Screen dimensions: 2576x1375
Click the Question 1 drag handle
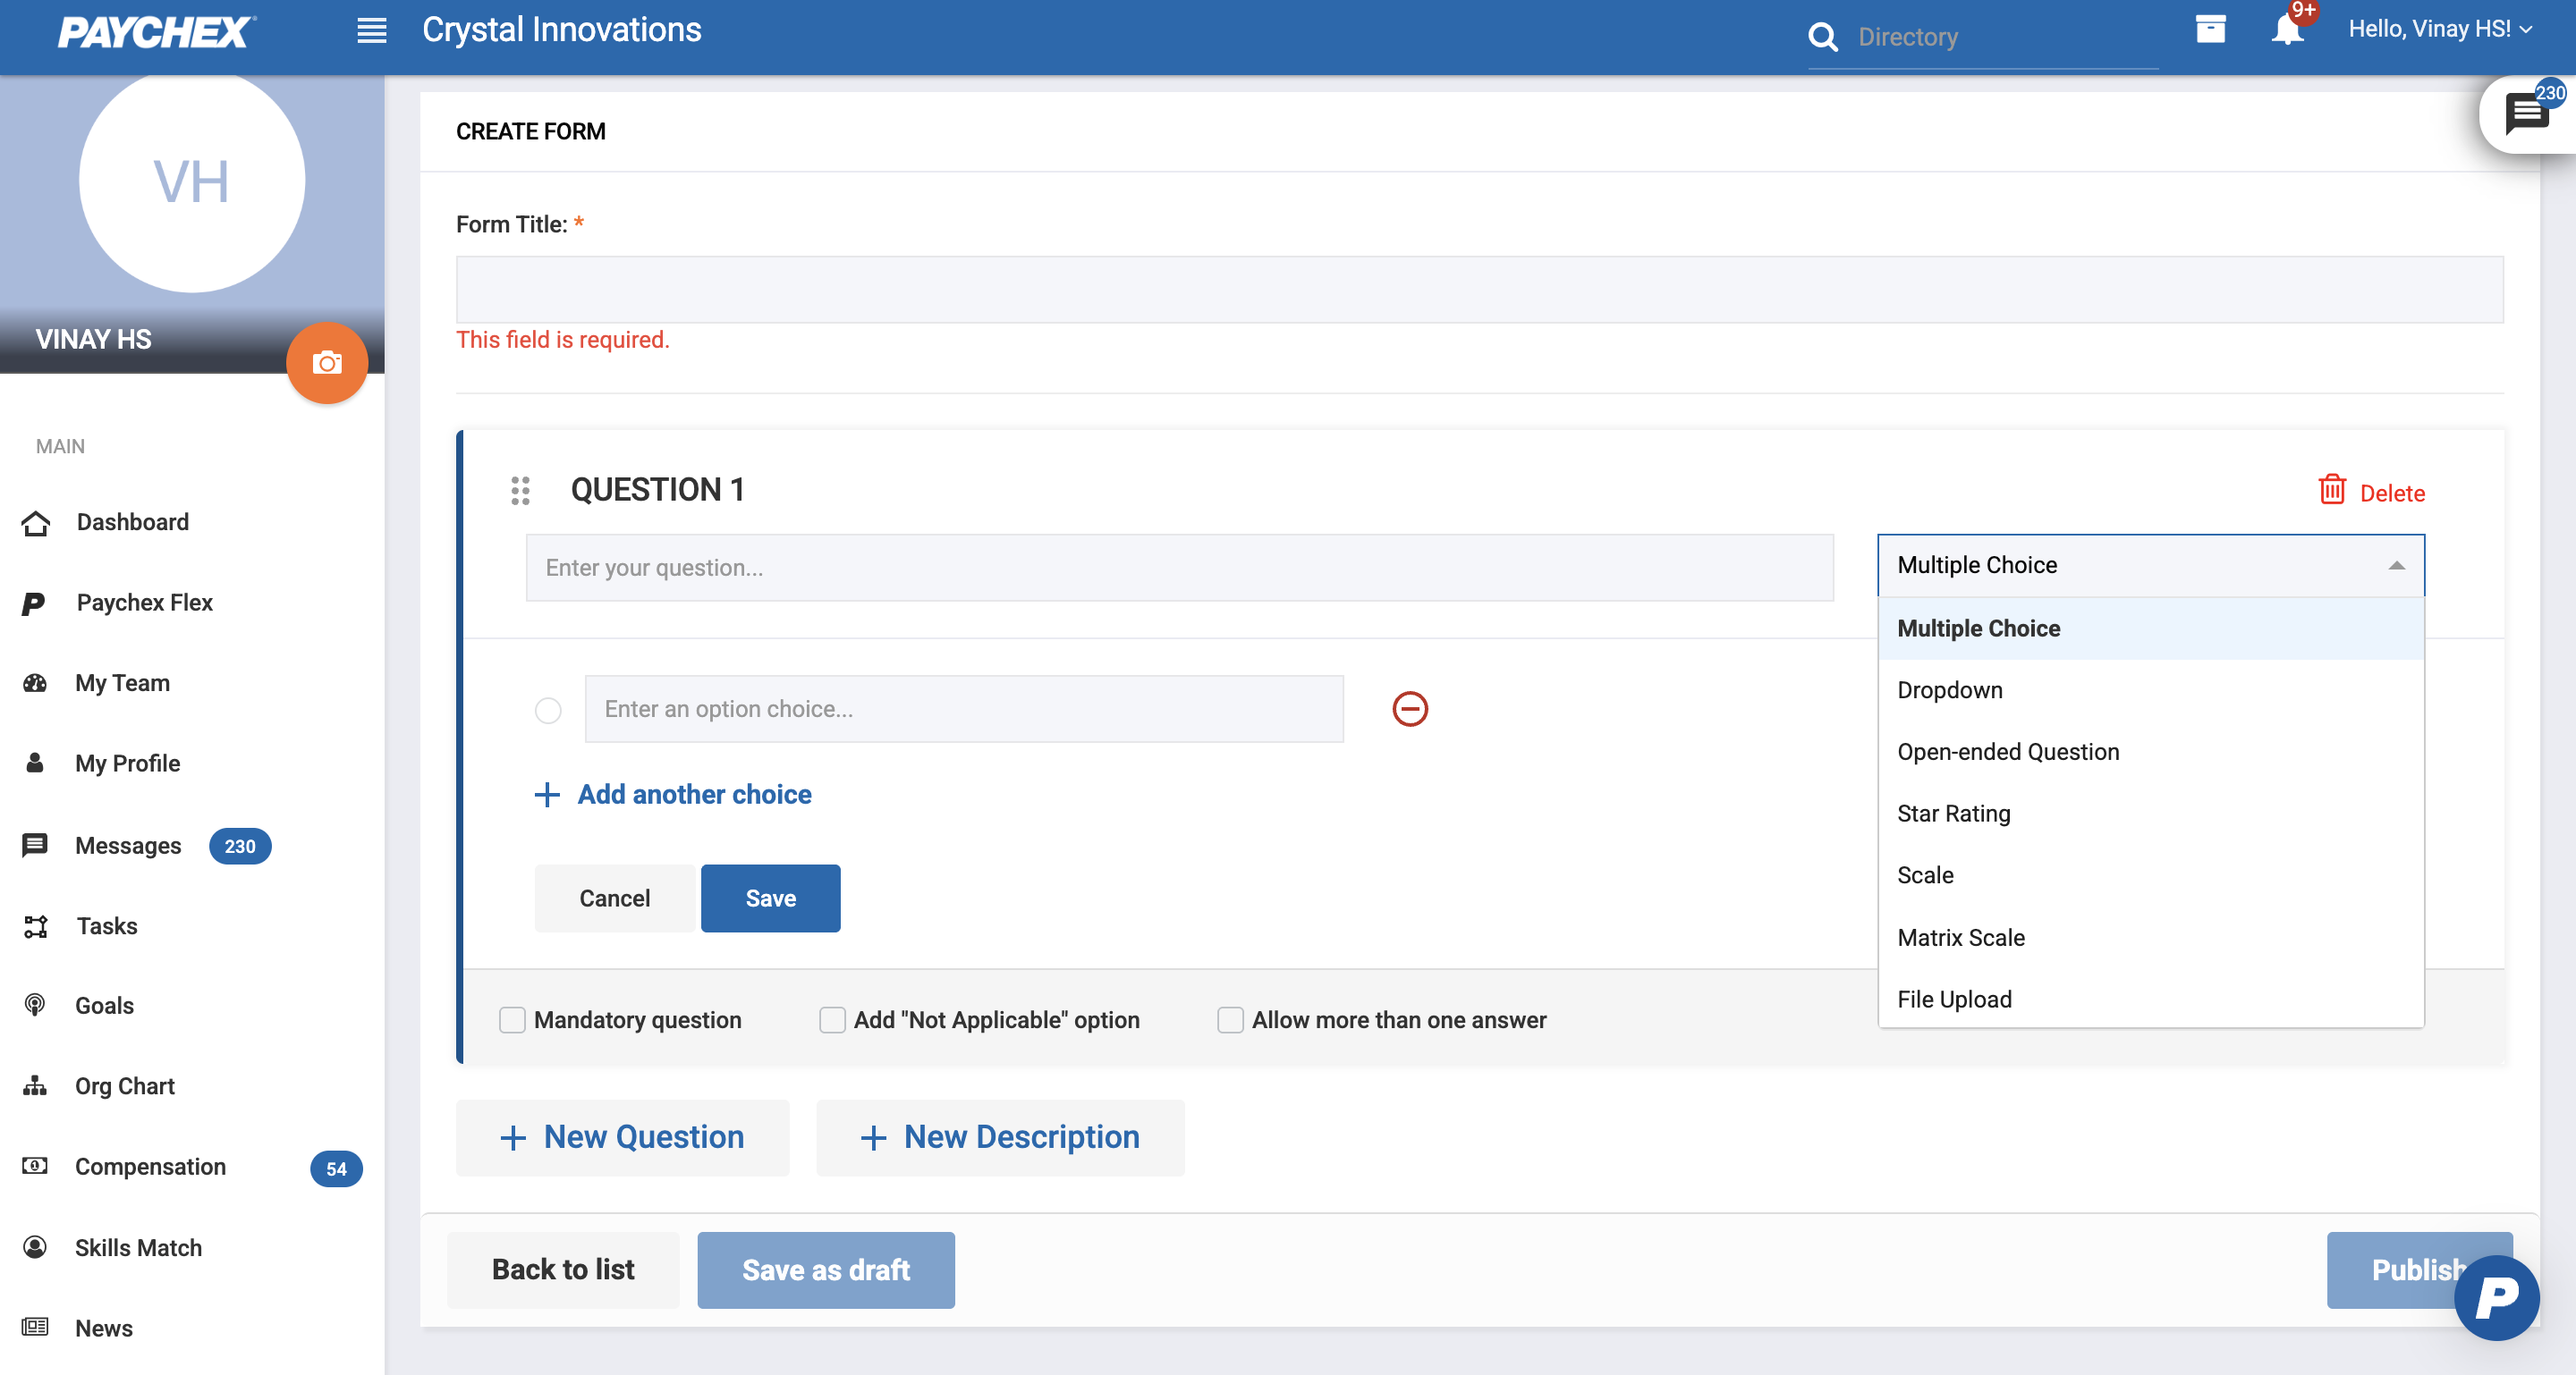point(520,491)
